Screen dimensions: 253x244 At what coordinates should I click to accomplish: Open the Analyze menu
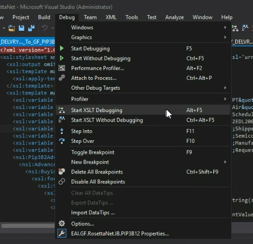tap(175, 17)
